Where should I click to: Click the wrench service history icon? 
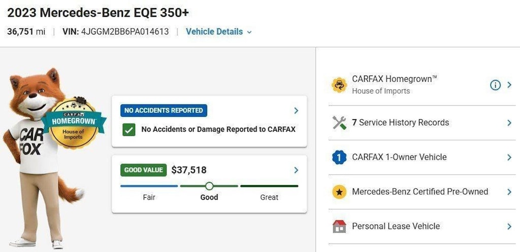[x=339, y=123]
